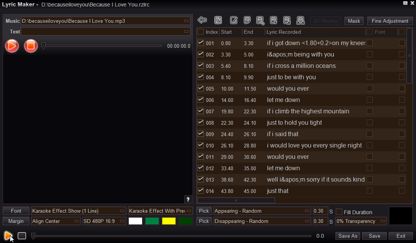The height and width of the screenshot is (243, 416).
Task: Click the Pick lyric line cursor icon
Action: (x=260, y=20)
